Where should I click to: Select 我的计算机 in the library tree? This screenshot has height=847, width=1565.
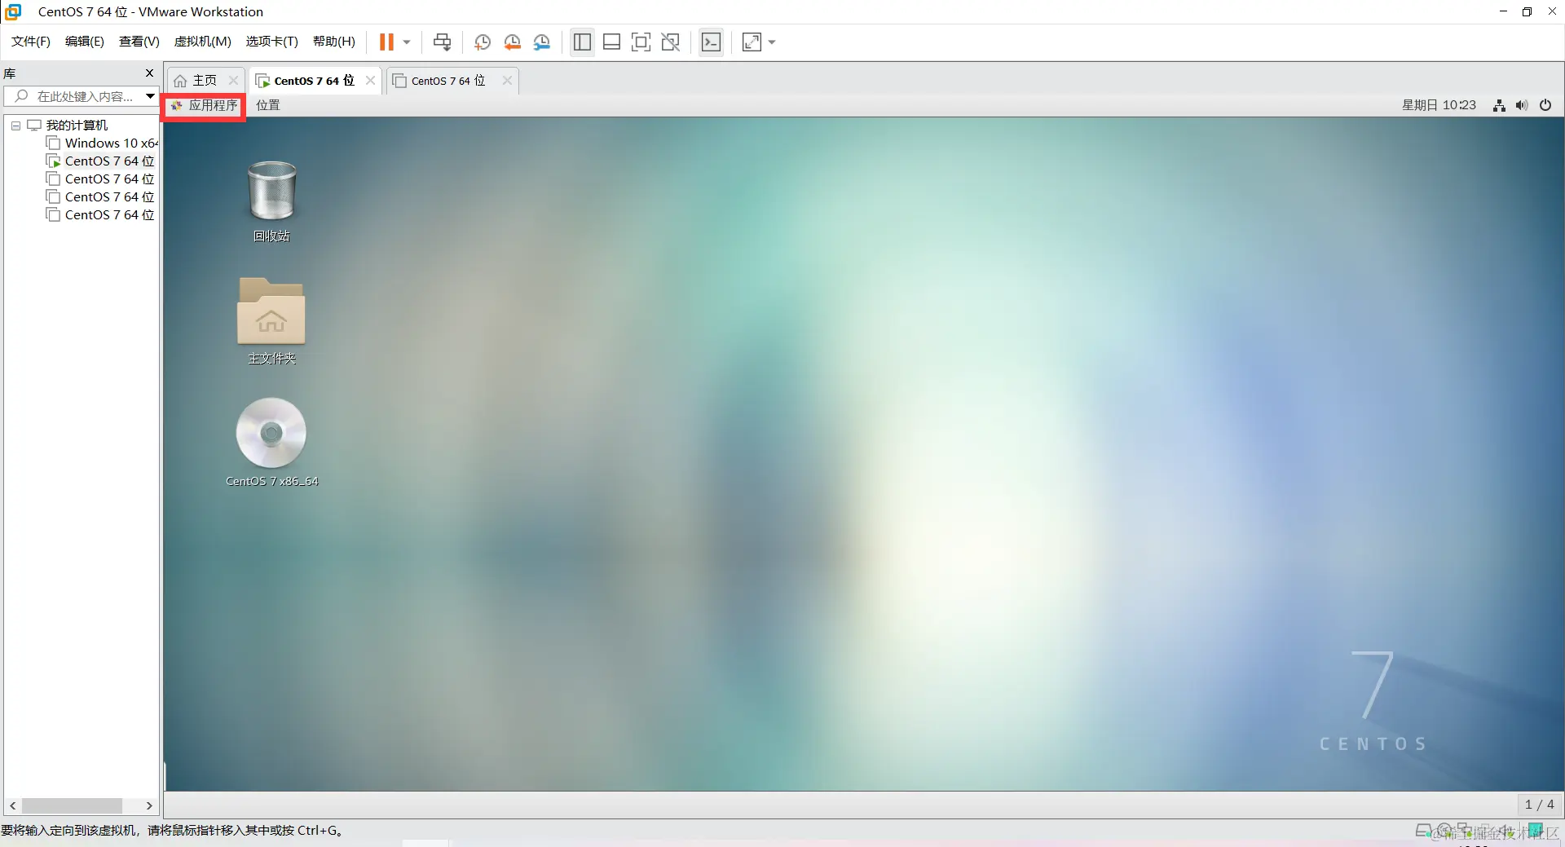[77, 126]
